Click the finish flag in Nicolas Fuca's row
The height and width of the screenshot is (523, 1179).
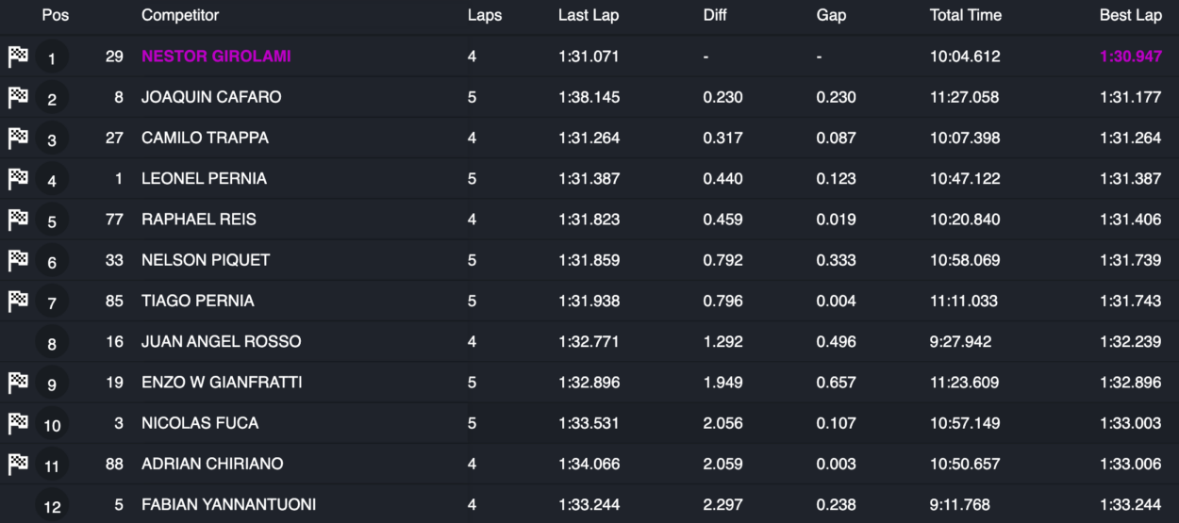pos(18,423)
